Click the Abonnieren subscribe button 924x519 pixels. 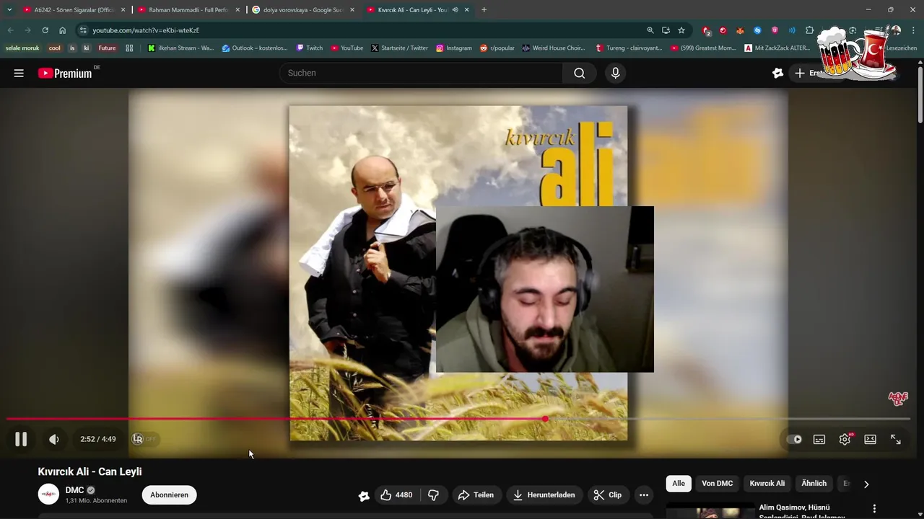point(170,494)
